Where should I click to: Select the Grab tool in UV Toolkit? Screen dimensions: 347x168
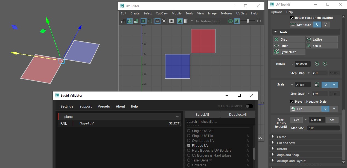coord(289,39)
